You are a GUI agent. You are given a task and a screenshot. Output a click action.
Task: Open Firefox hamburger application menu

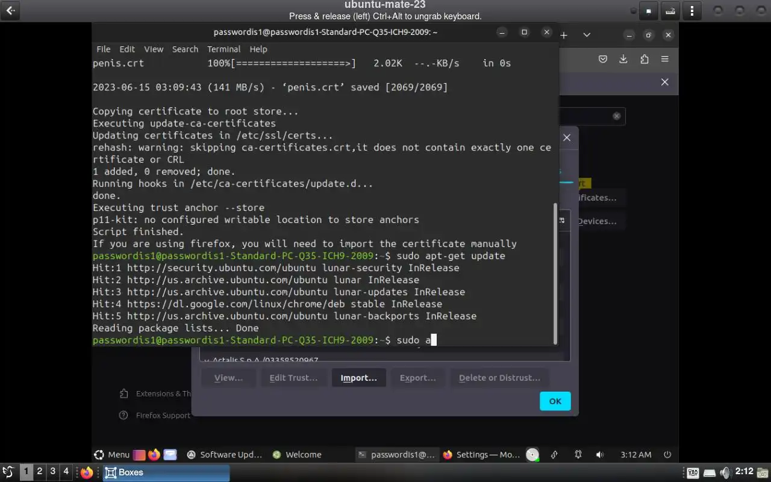pyautogui.click(x=665, y=58)
